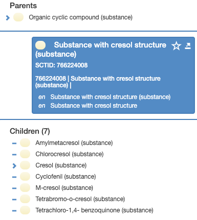Open Chlorocresol (substance) child concept
The width and height of the screenshot is (197, 220).
[70, 154]
